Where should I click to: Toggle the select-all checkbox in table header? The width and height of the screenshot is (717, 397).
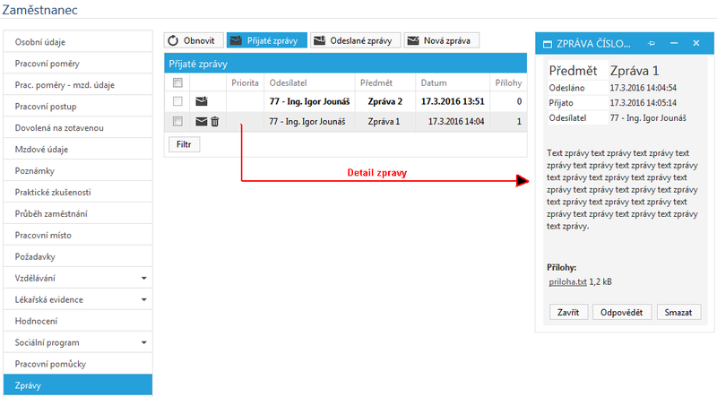pyautogui.click(x=177, y=82)
